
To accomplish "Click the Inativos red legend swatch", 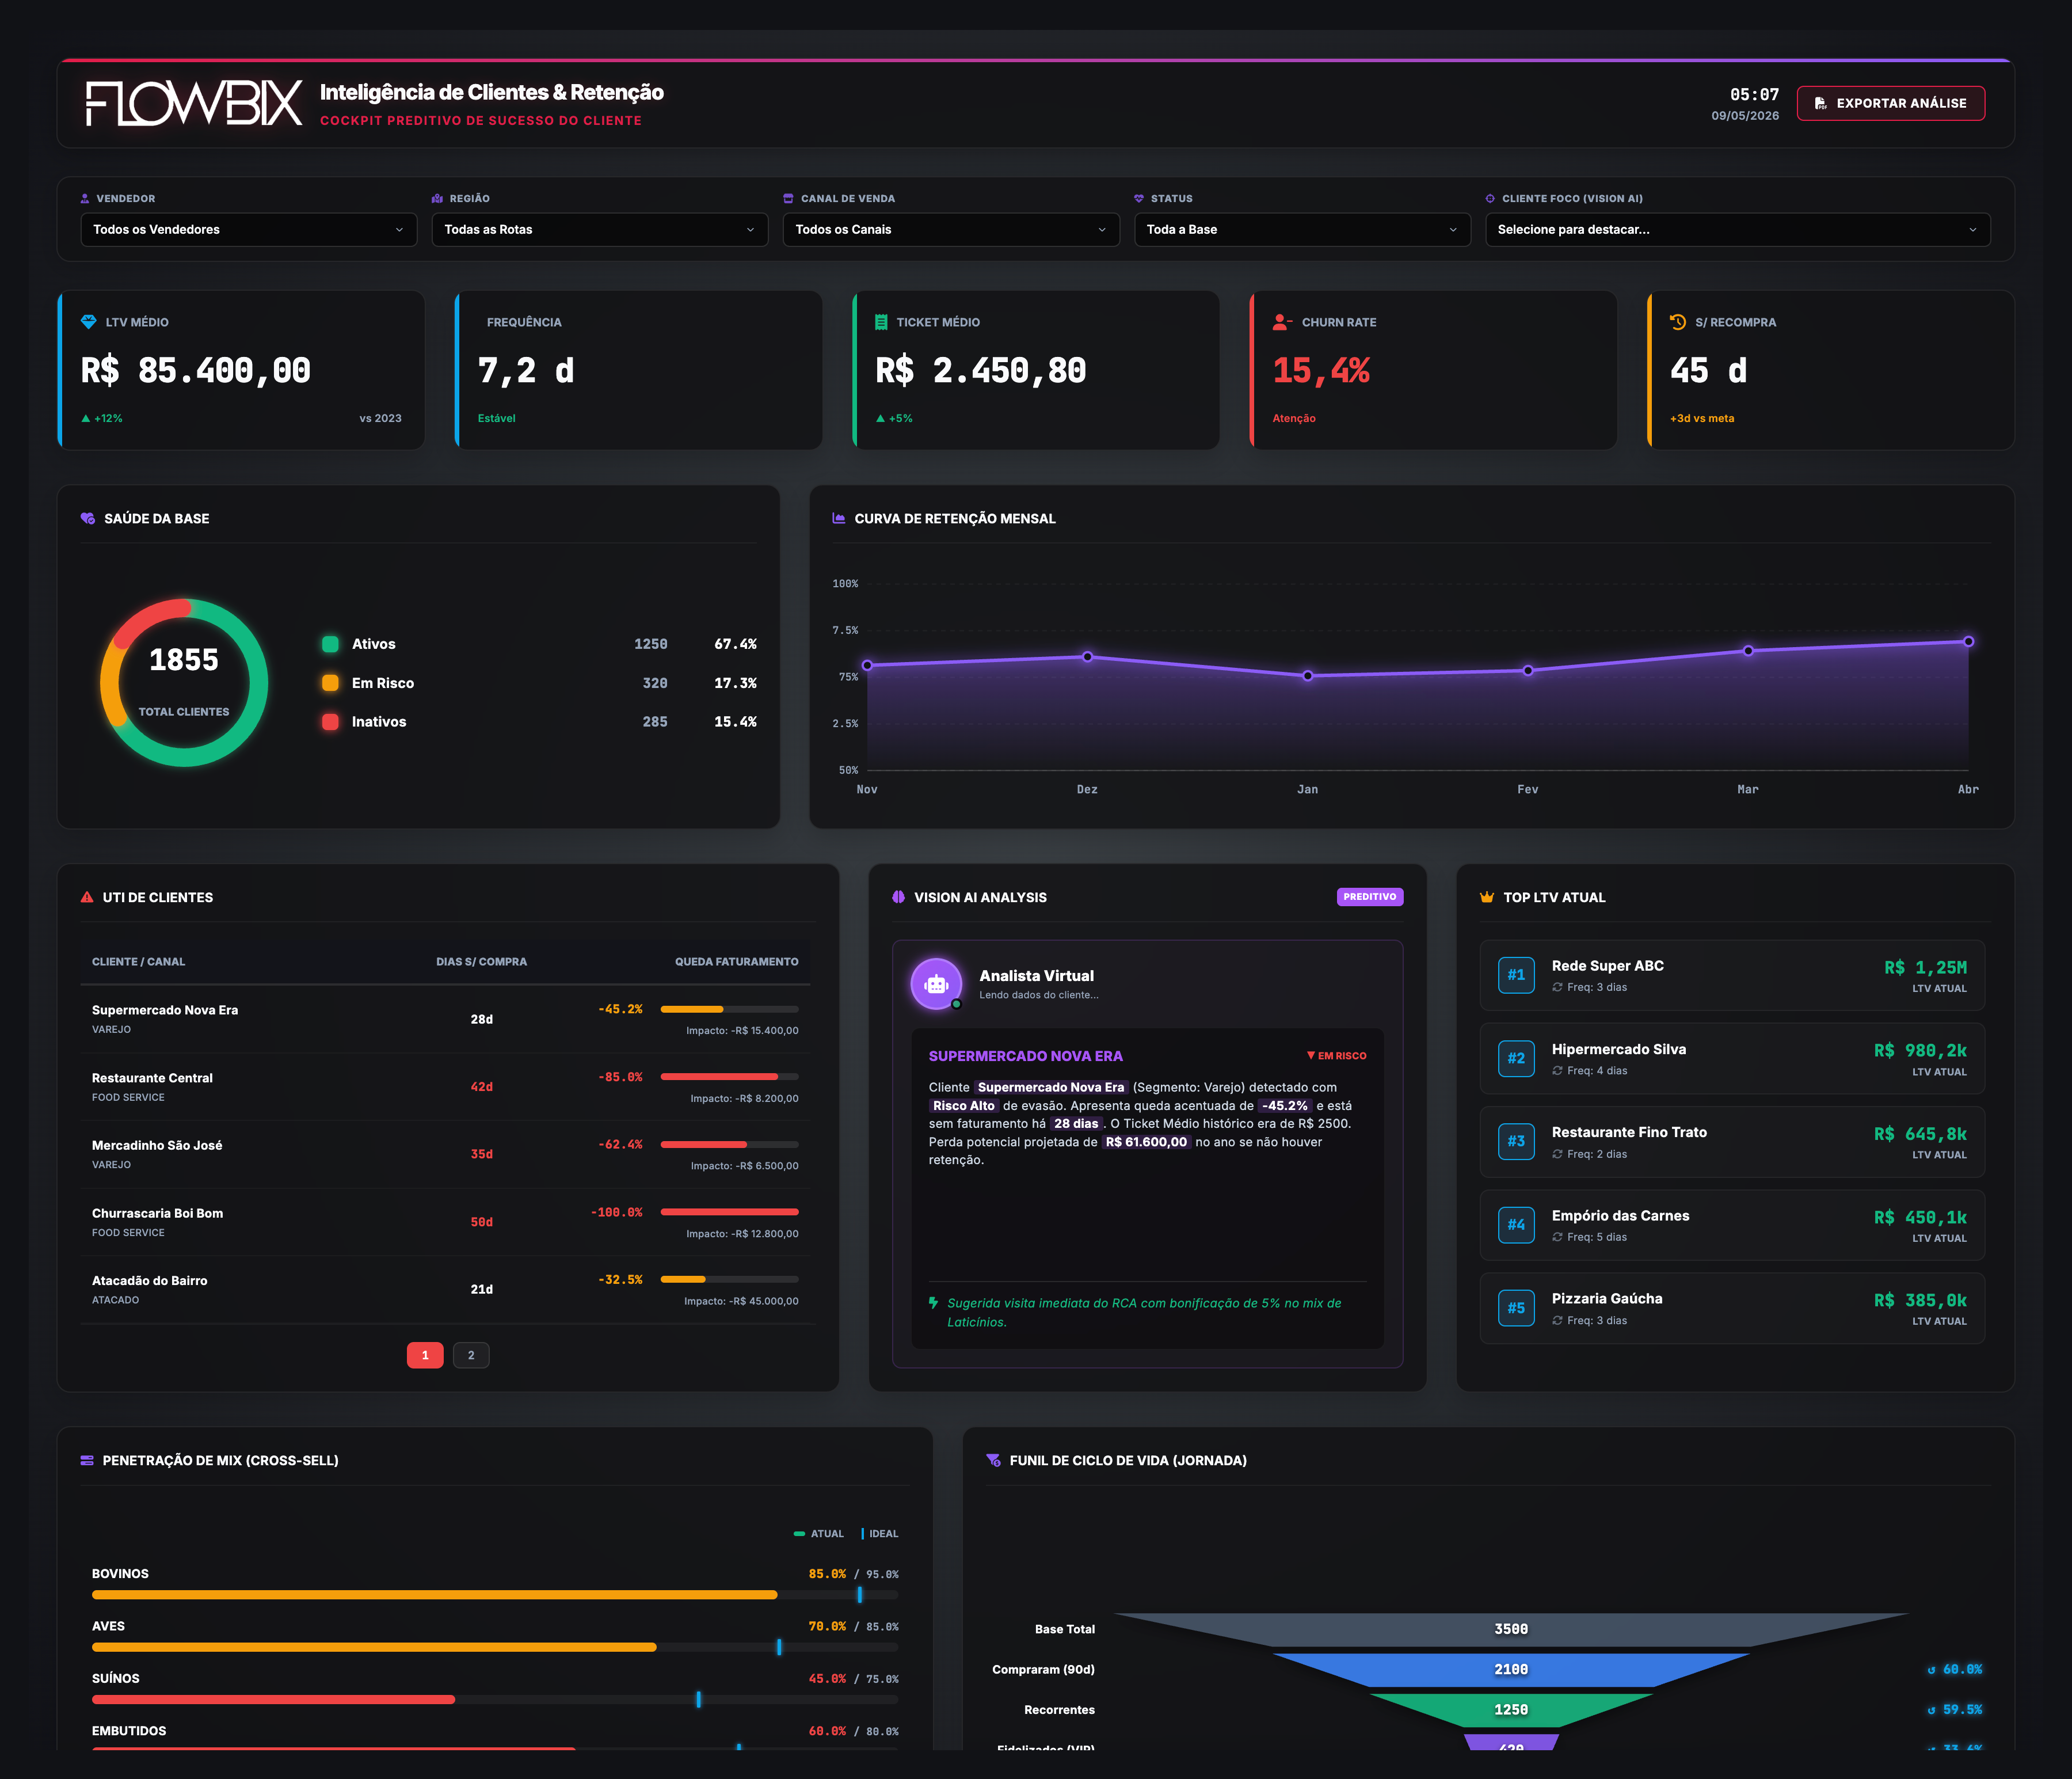I will point(330,721).
